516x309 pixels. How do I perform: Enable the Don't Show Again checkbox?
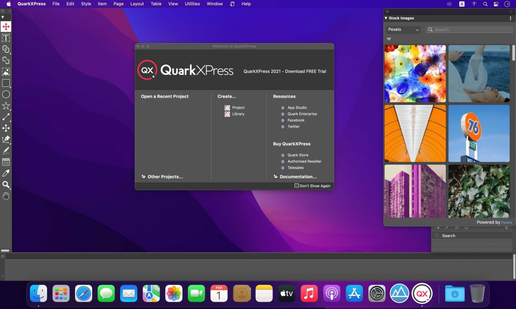tap(297, 185)
